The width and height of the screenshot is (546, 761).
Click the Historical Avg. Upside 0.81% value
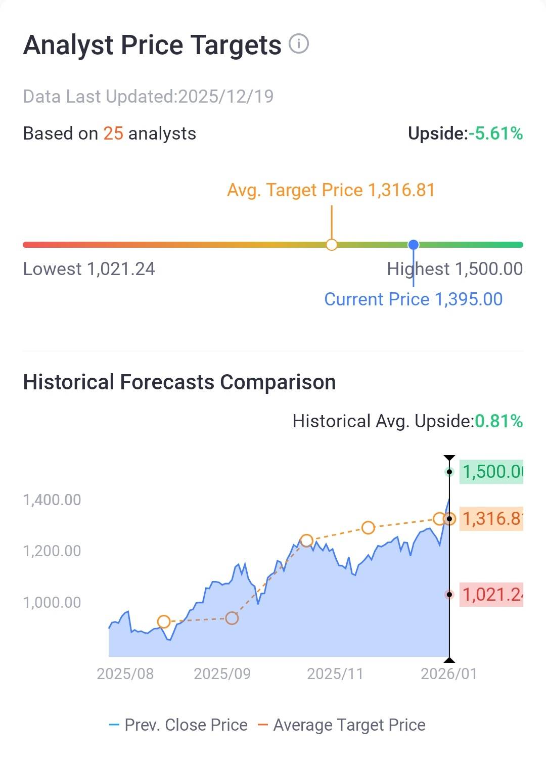(x=498, y=421)
